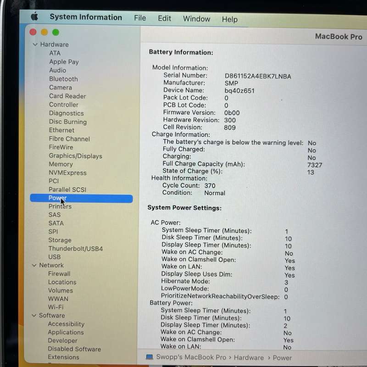367x367 pixels.
Task: Click the Hardware section label
Action: click(x=54, y=44)
